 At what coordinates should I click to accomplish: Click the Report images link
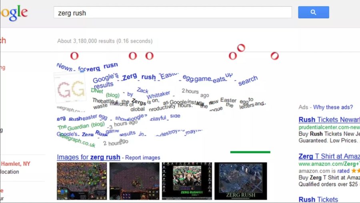[x=142, y=158]
